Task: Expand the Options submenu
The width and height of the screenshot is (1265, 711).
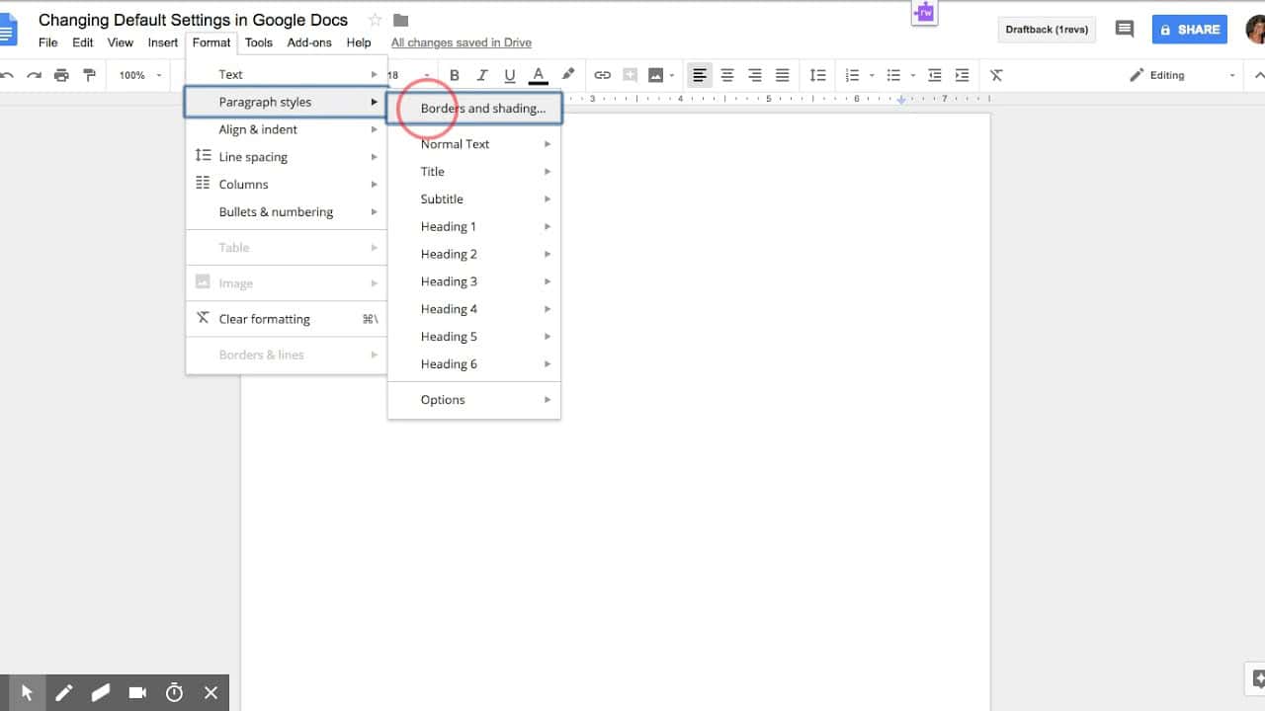Action: (x=474, y=400)
